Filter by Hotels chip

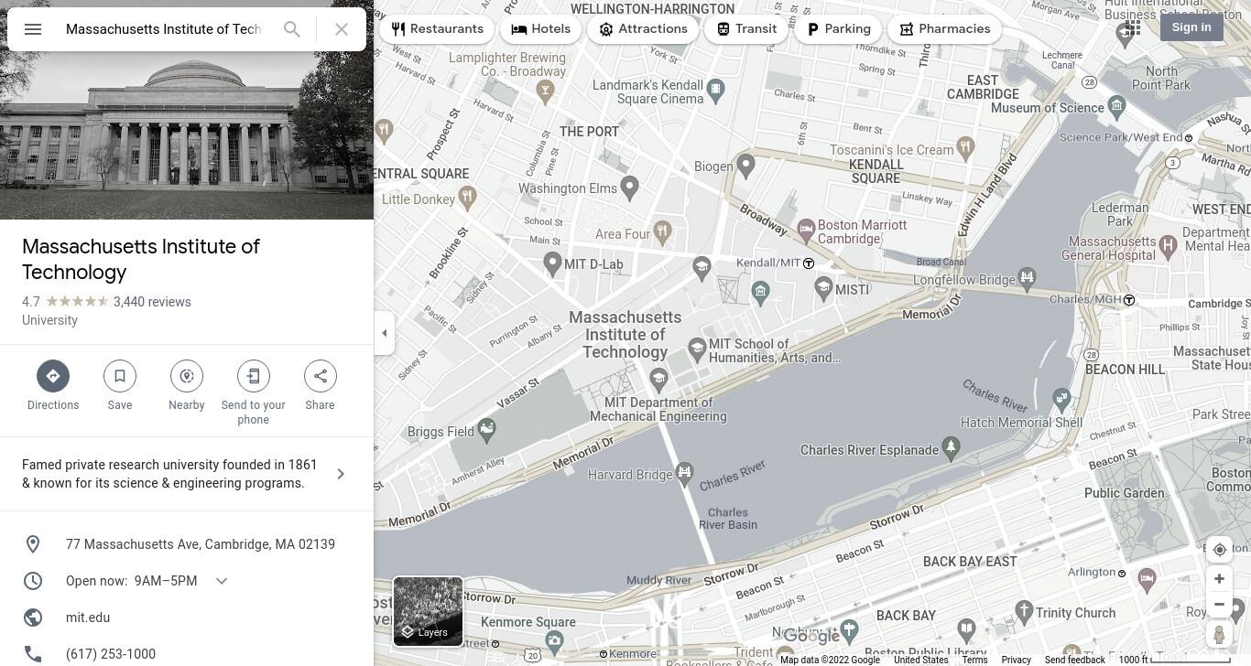tap(540, 29)
